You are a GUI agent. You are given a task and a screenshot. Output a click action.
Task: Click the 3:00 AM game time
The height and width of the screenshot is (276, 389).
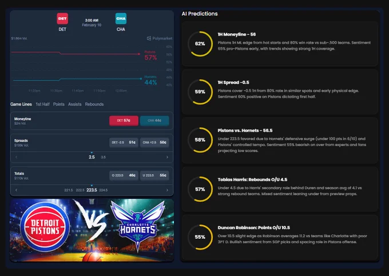point(92,21)
